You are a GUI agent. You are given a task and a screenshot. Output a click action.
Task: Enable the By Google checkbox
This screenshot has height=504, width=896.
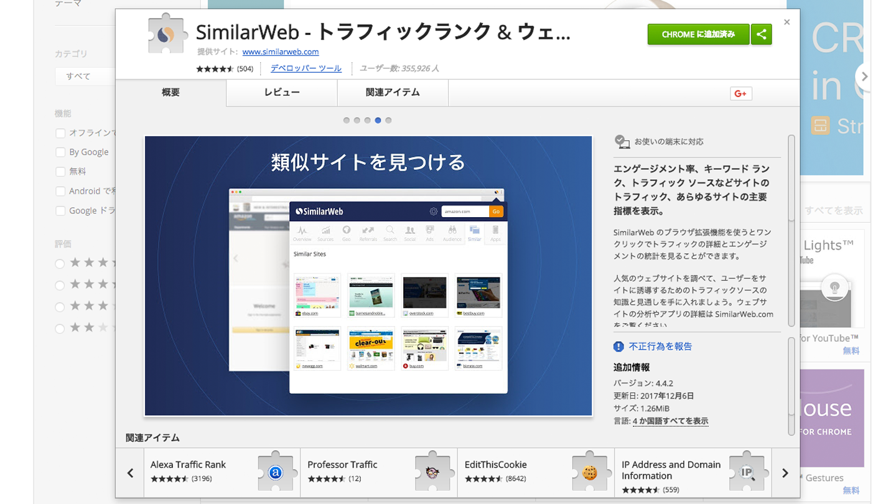tap(60, 152)
